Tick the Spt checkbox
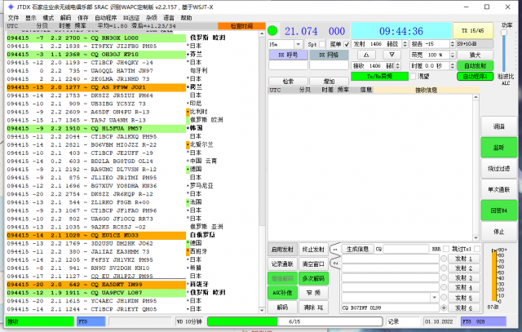Viewport: 522px width, 332px height. click(x=321, y=44)
